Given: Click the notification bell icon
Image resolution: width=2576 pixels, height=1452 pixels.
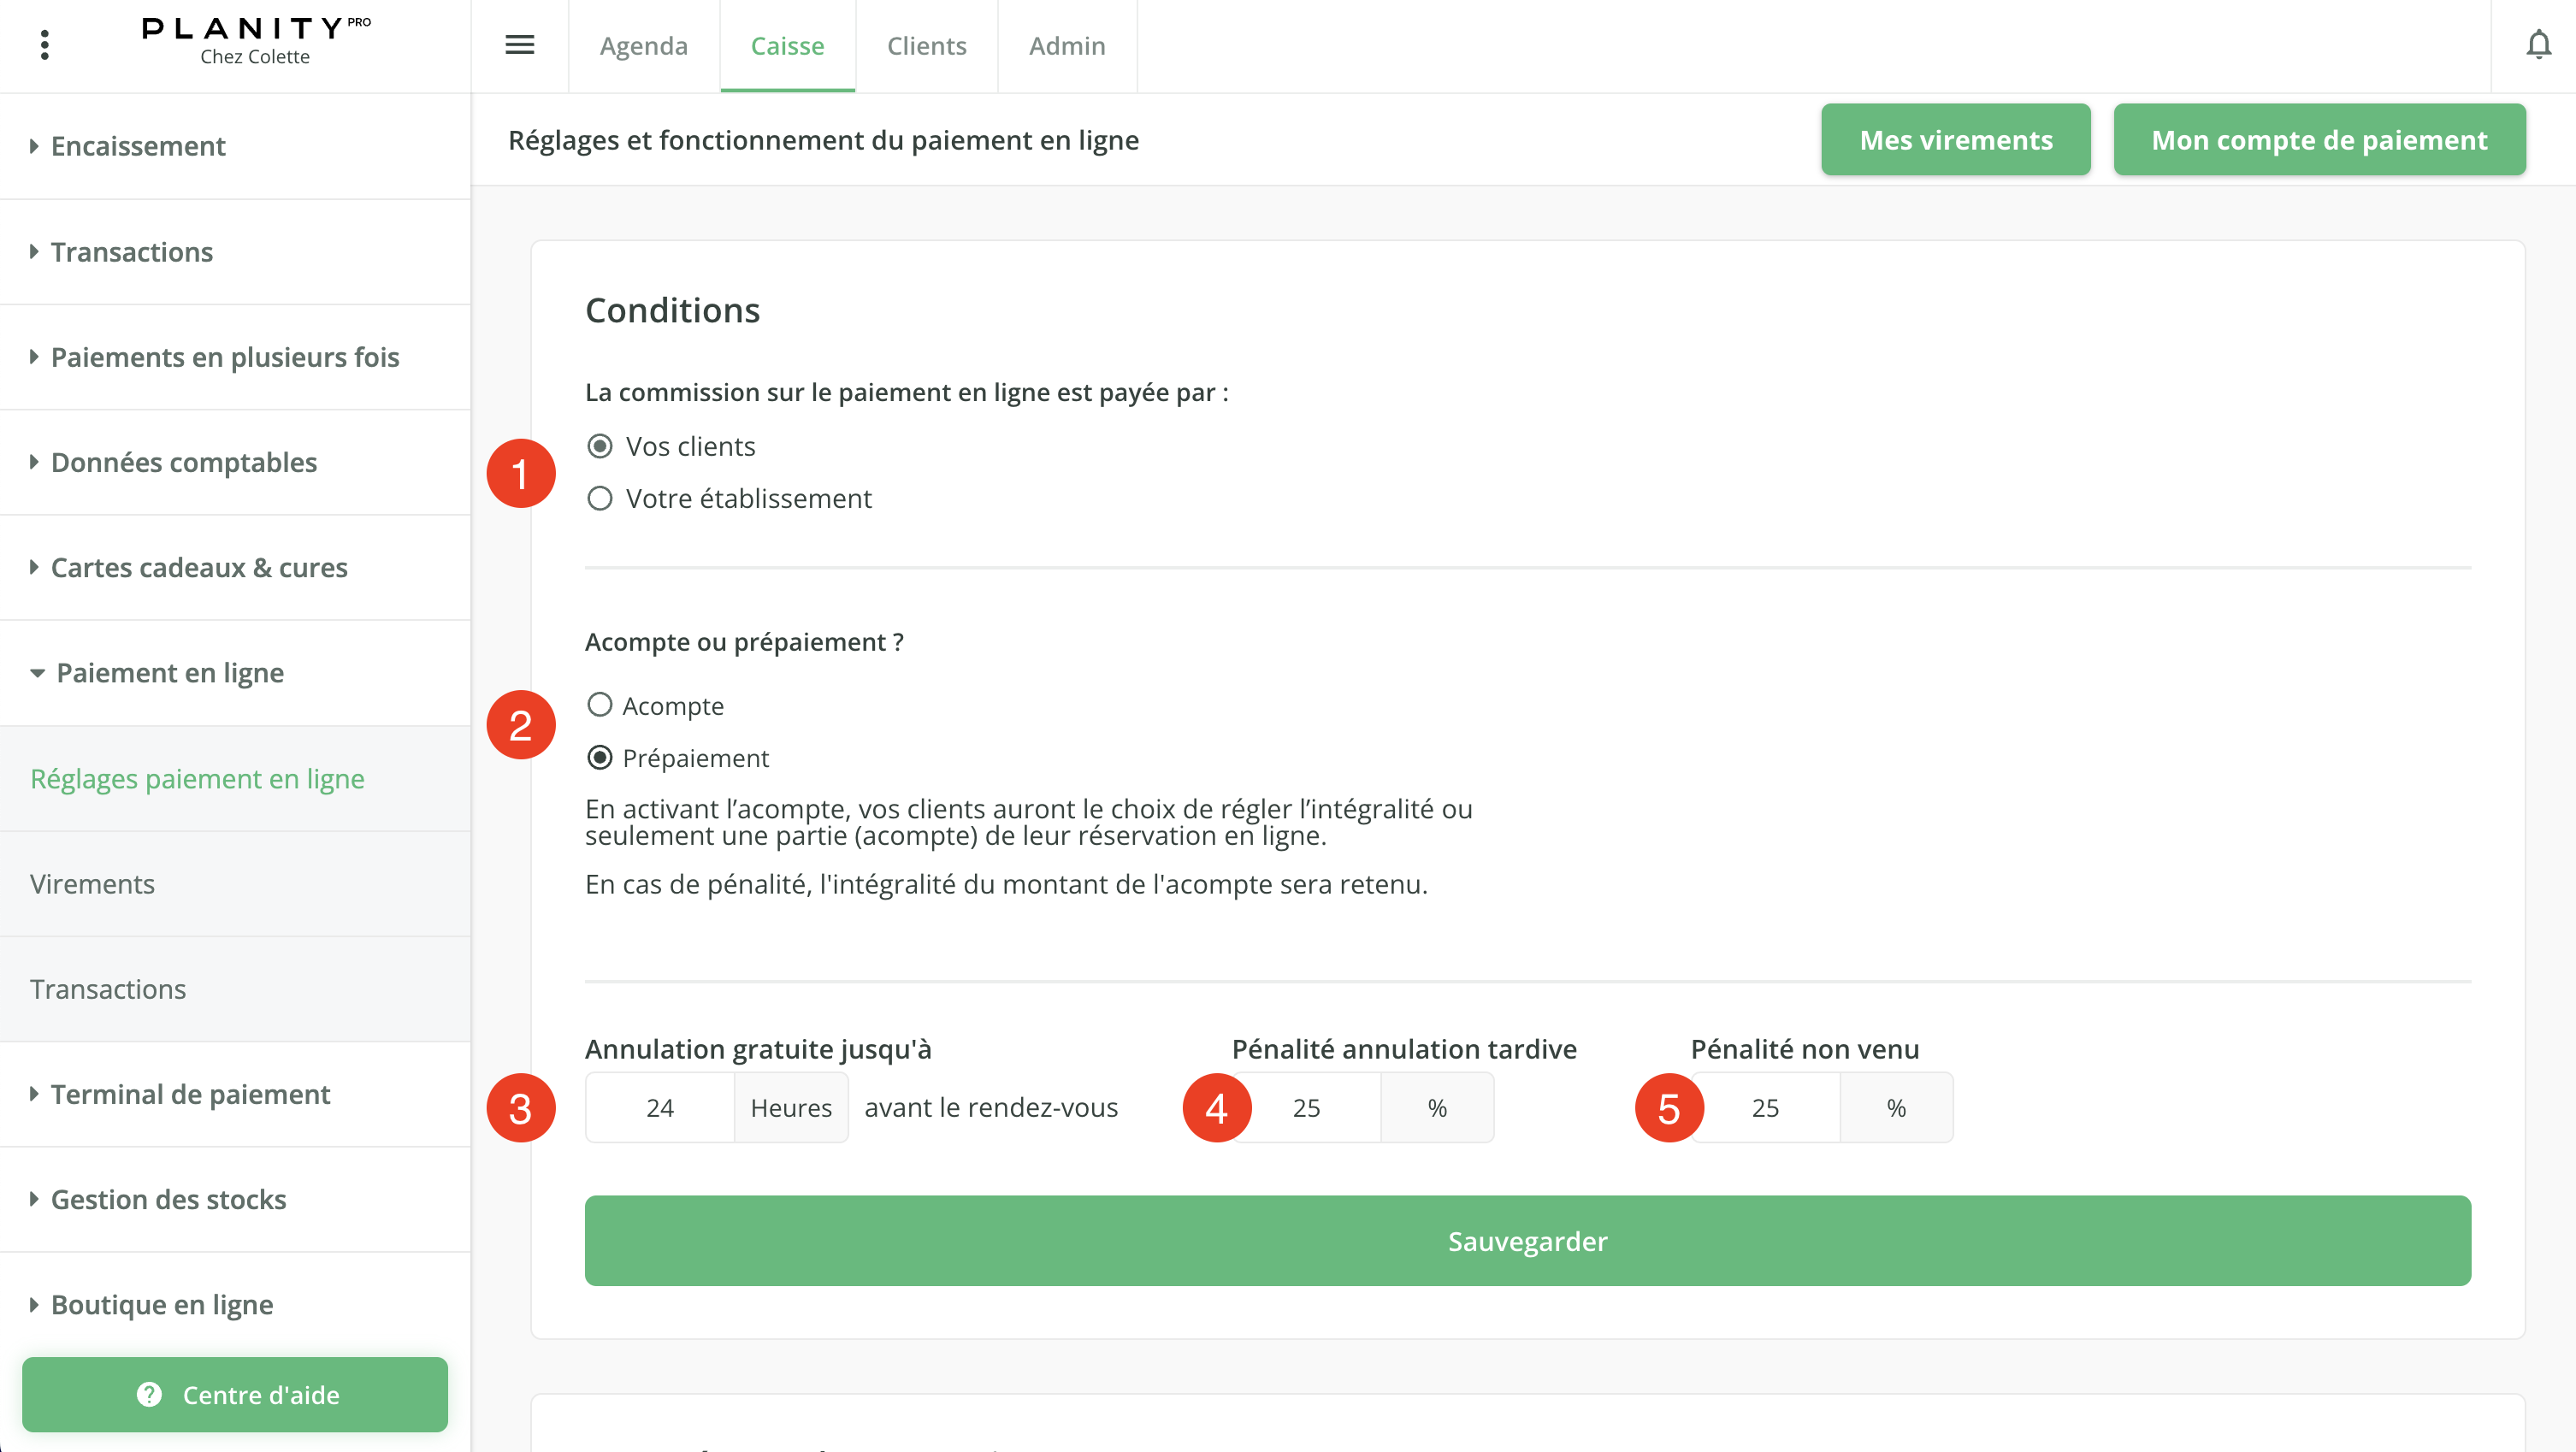Looking at the screenshot, I should pyautogui.click(x=2538, y=45).
